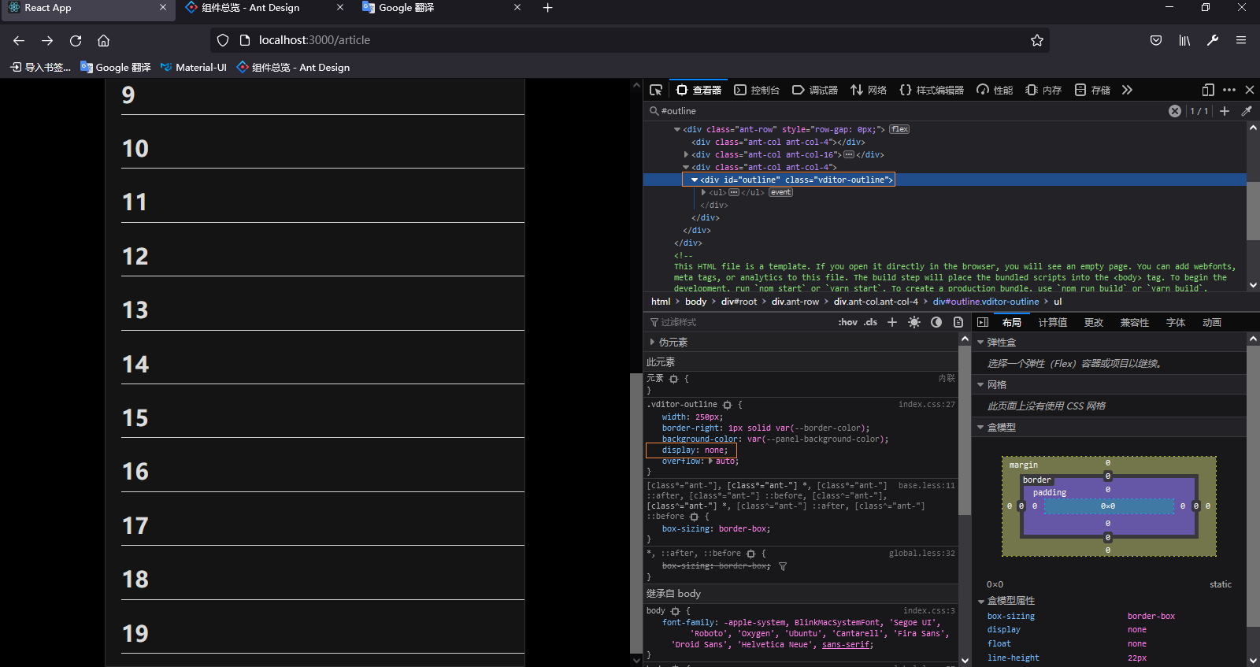Open the 性能 performance panel
1260x667 pixels.
(995, 90)
